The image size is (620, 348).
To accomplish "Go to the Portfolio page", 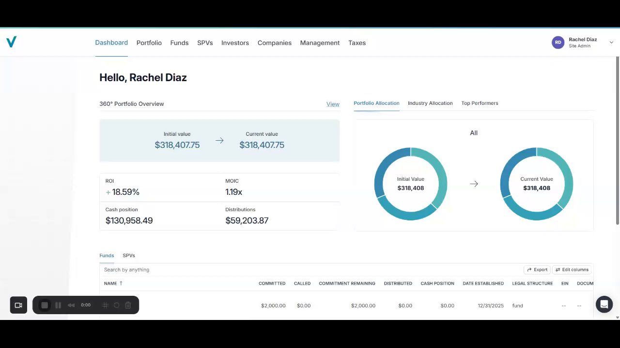I will click(x=149, y=43).
